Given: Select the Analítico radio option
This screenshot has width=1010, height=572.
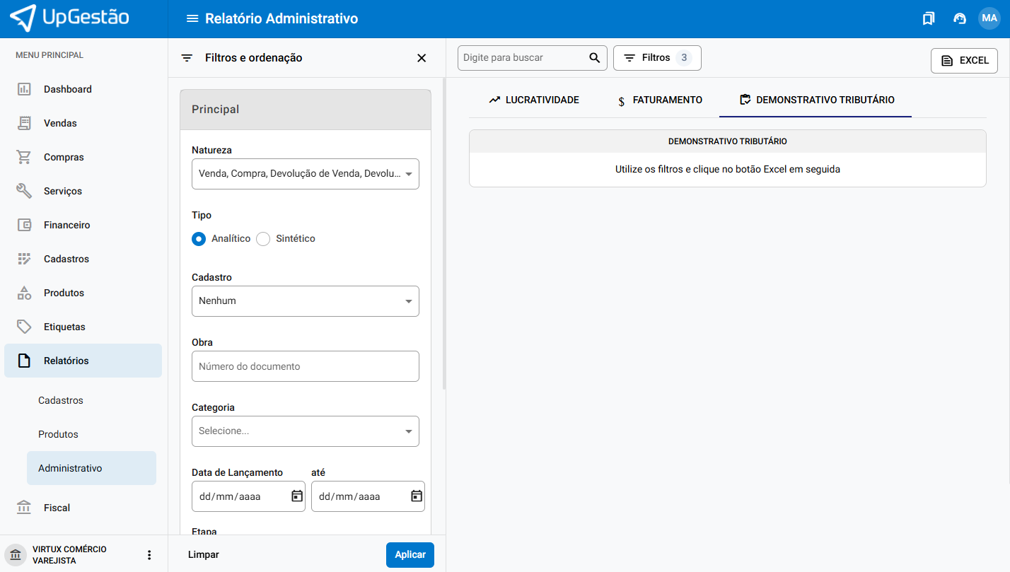Looking at the screenshot, I should pyautogui.click(x=199, y=239).
